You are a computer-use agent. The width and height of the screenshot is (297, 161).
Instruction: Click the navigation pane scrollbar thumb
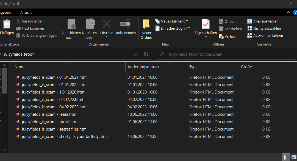point(5,81)
